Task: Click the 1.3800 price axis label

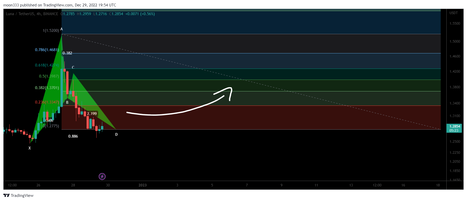Action: (x=455, y=87)
